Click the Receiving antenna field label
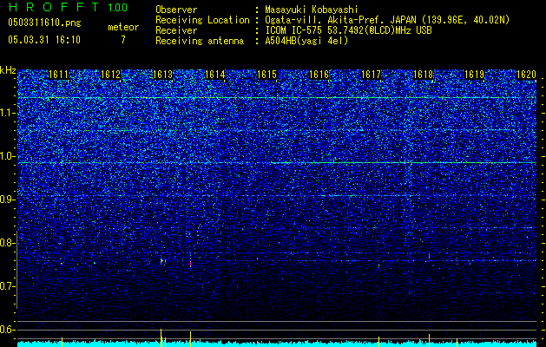 [200, 41]
